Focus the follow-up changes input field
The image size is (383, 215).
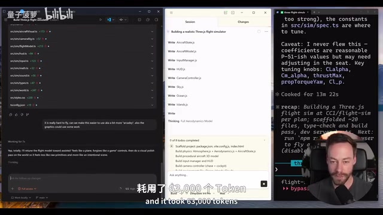[x=82, y=178]
